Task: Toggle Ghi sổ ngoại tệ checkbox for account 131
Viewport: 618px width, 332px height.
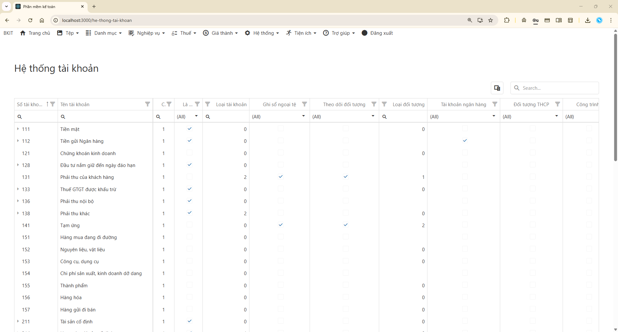Action: (281, 177)
